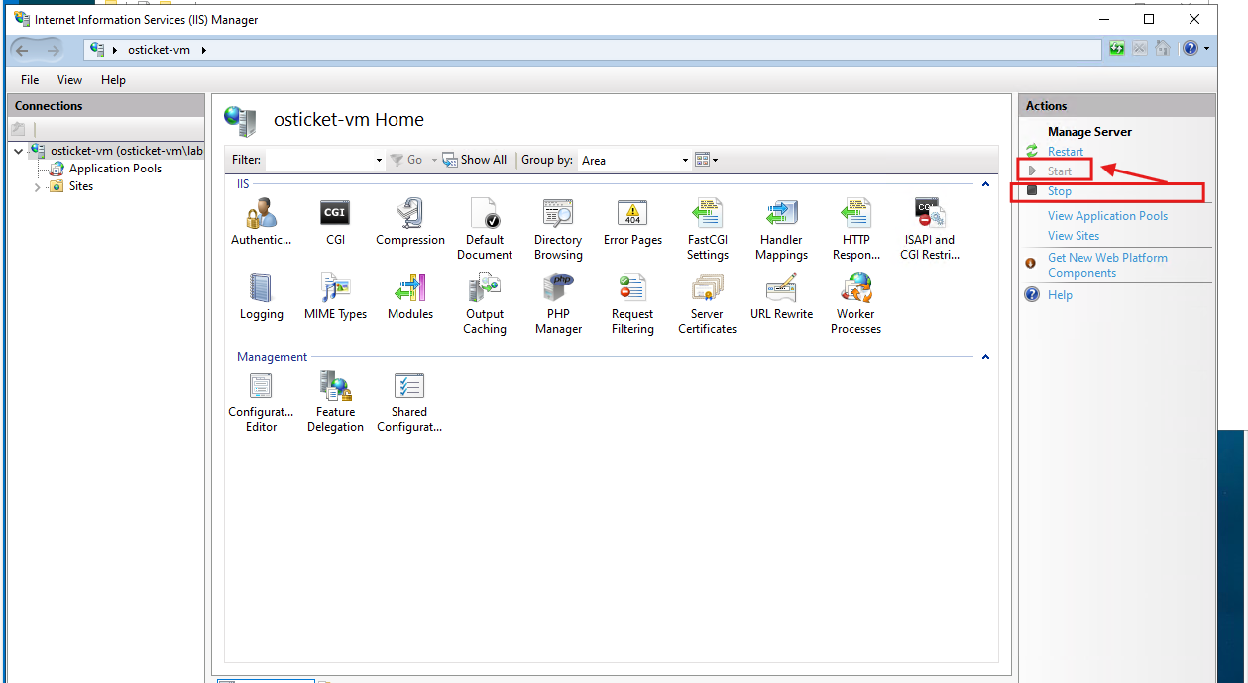This screenshot has height=683, width=1248.
Task: Click Help link in Actions pane
Action: [1060, 295]
